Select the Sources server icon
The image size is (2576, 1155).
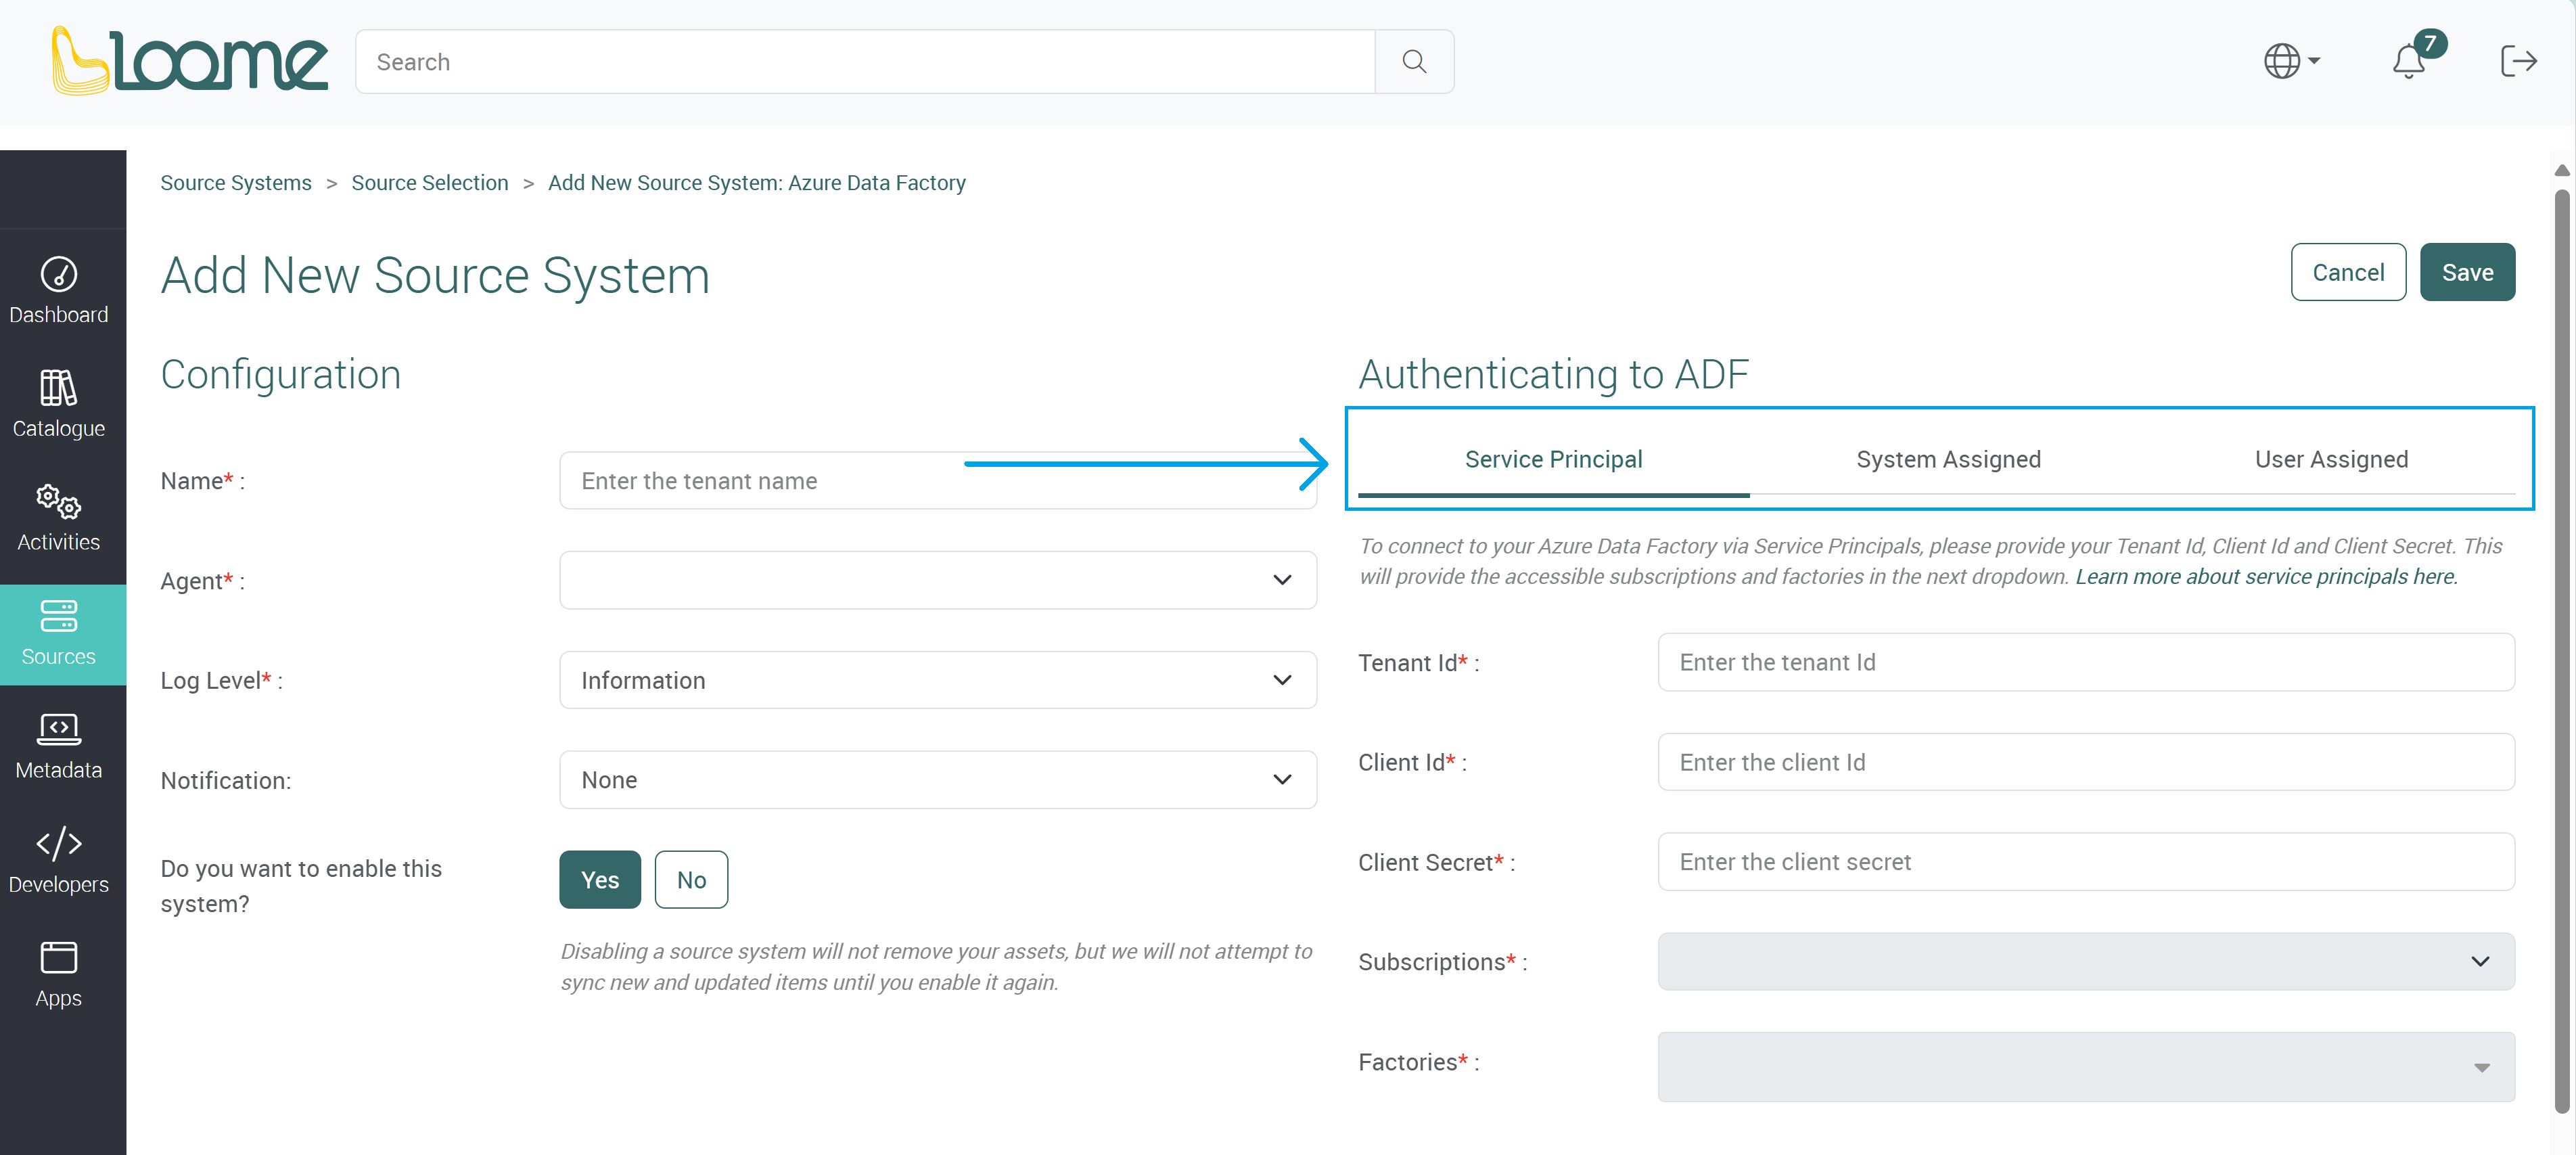pos(59,616)
